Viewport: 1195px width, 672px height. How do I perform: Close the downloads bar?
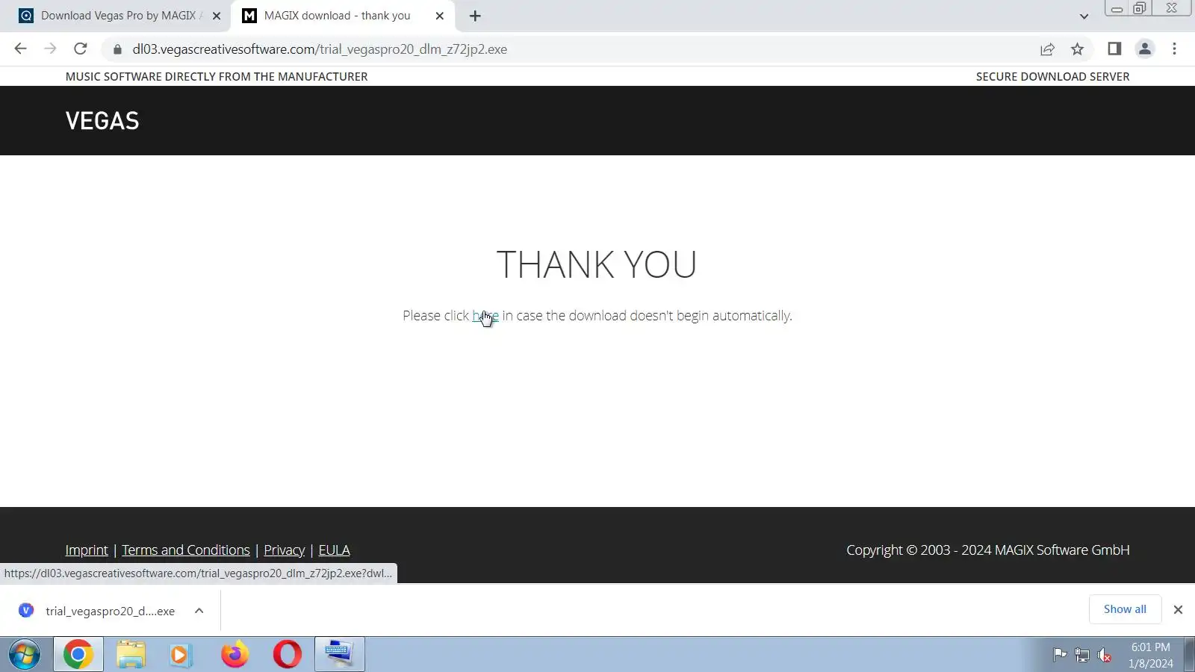coord(1178,610)
